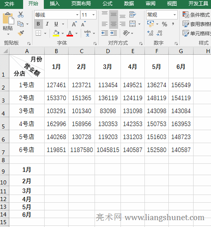Apply Percent Style number format
211x227 pixels.
click(164, 24)
